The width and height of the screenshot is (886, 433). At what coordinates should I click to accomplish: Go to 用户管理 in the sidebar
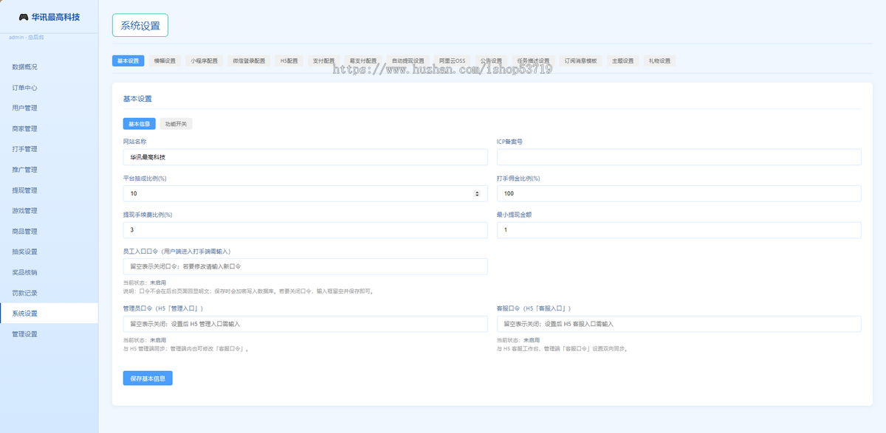[49, 108]
